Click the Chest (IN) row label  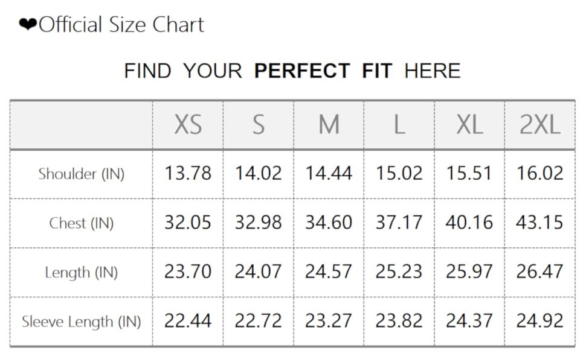[x=82, y=223]
